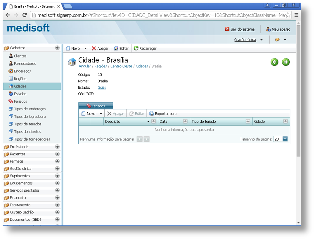
Task: Open Tipos de fornecedores in sidebar
Action: [32, 139]
